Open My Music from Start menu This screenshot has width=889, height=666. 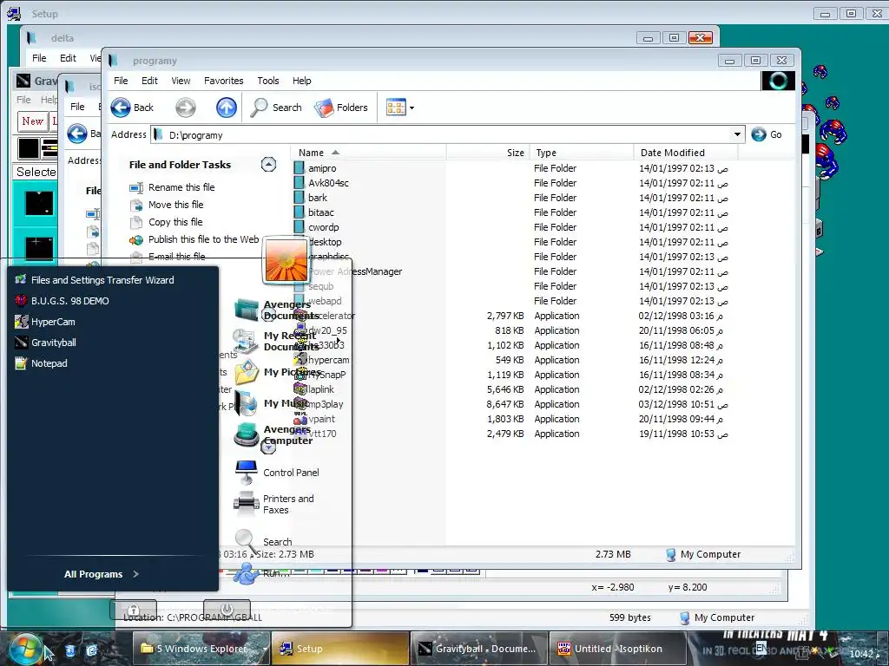[272, 403]
